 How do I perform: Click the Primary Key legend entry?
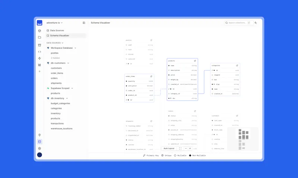tap(151, 155)
